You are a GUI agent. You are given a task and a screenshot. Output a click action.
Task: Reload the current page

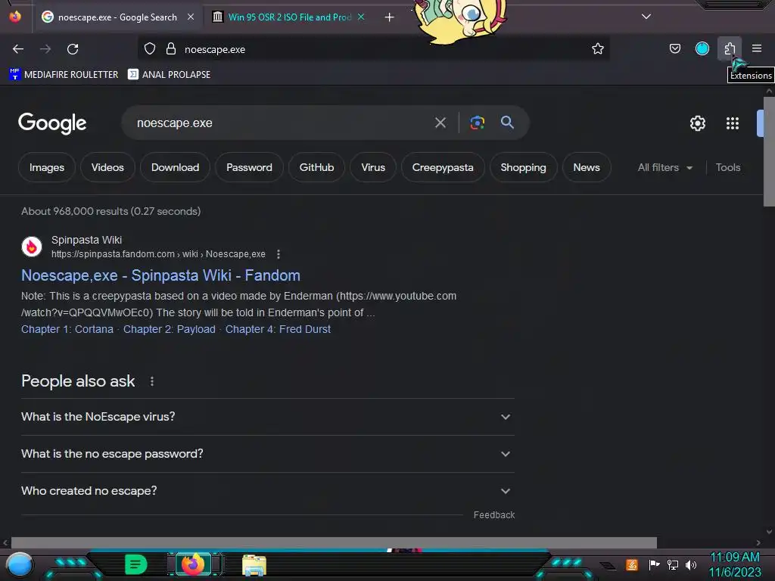point(73,49)
